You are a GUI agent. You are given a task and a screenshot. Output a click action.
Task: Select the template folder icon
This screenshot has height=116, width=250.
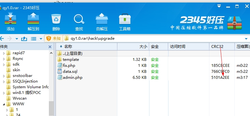pos(59,60)
